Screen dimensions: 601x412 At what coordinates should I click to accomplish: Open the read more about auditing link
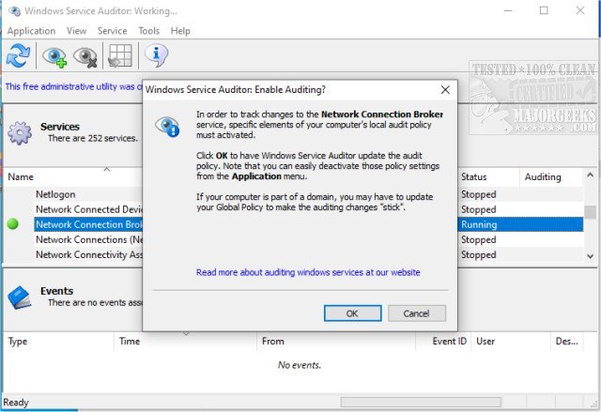point(308,272)
